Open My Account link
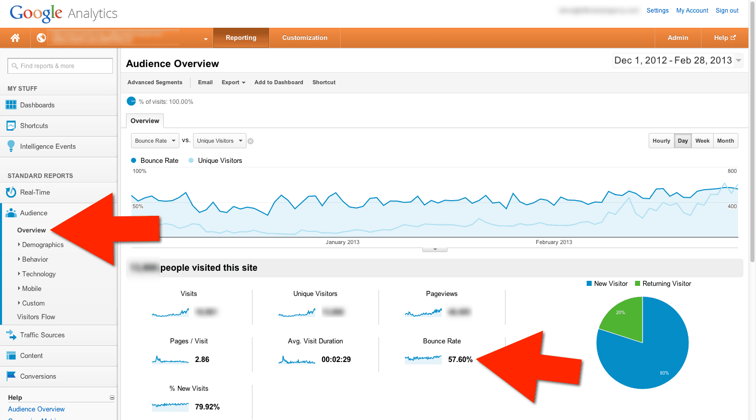 692,11
